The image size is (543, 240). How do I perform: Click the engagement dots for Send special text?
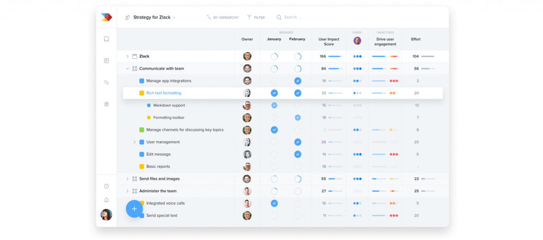point(394,216)
